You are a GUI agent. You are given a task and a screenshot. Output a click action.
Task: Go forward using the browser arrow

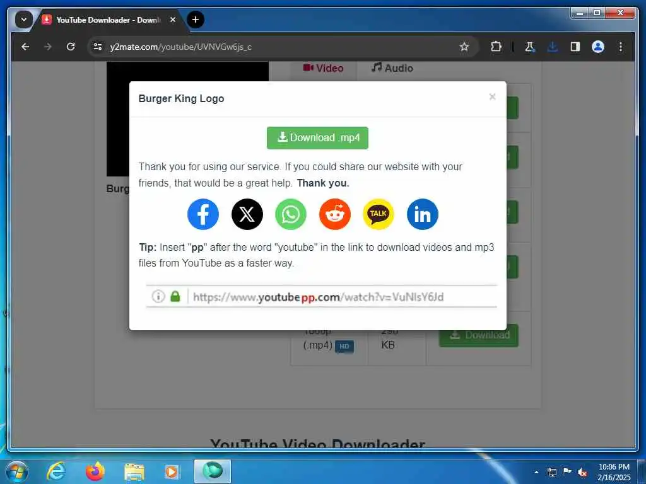pyautogui.click(x=48, y=47)
